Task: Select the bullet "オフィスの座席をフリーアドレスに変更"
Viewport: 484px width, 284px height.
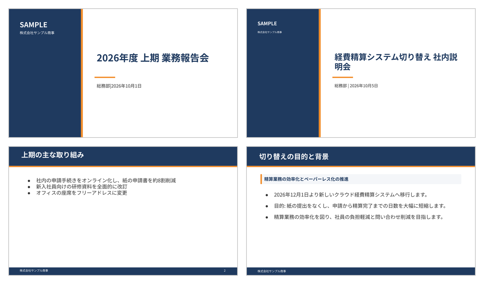Action: pos(82,193)
